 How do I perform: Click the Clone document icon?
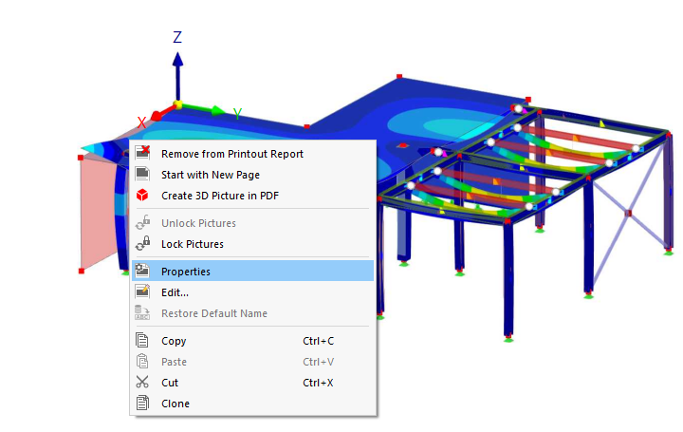[142, 403]
